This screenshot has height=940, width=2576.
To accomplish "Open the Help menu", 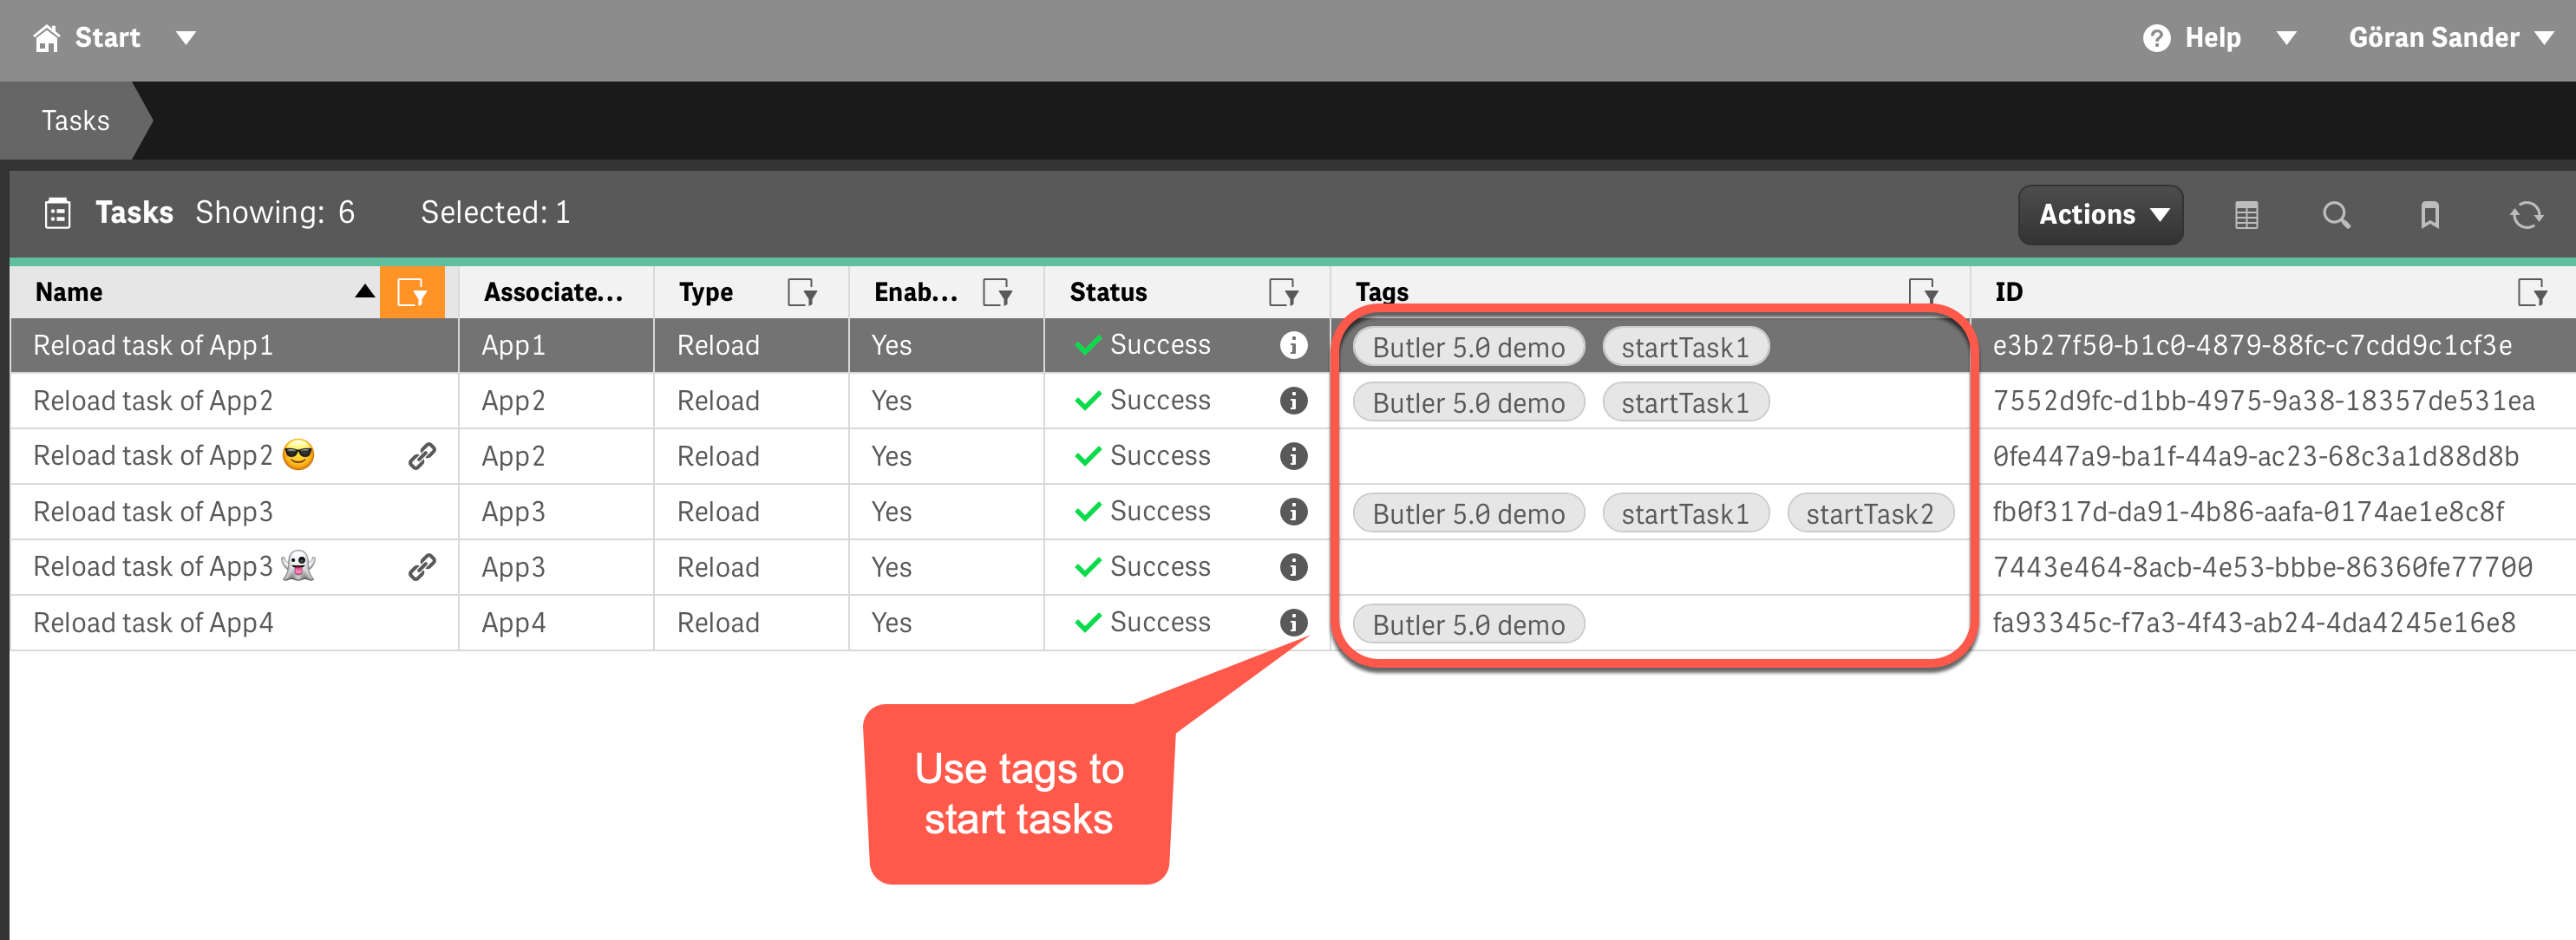I will click(2211, 38).
